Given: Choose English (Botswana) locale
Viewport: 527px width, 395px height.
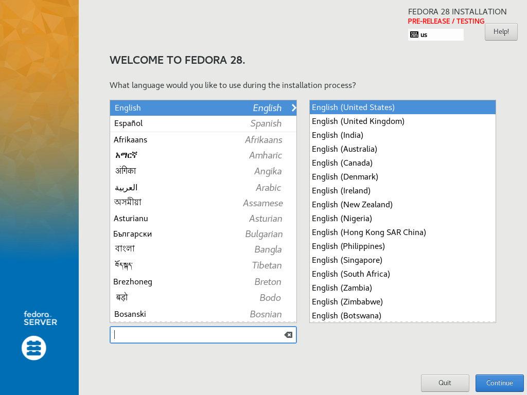Looking at the screenshot, I should tap(402, 315).
